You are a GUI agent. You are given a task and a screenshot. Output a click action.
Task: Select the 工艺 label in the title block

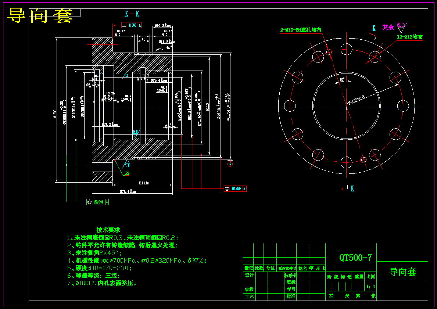click(x=250, y=297)
